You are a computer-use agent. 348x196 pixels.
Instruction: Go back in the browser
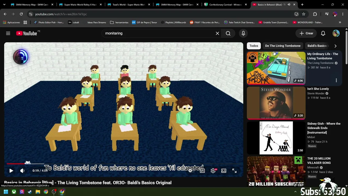[x=5, y=14]
